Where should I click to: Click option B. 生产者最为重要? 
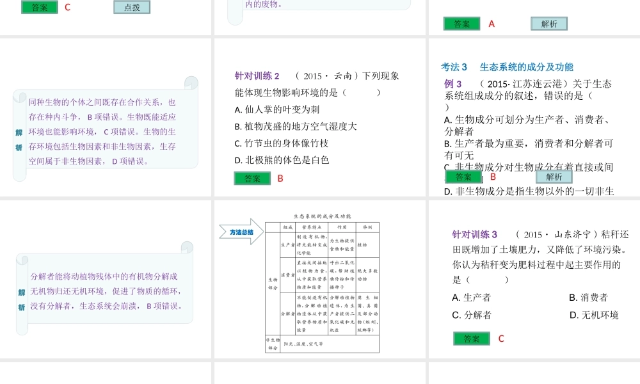[x=529, y=149]
